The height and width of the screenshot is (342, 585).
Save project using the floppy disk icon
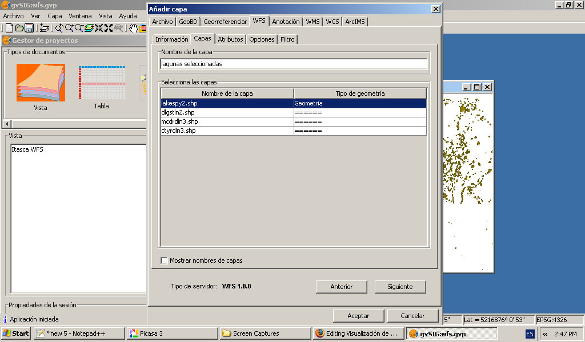[x=29, y=28]
